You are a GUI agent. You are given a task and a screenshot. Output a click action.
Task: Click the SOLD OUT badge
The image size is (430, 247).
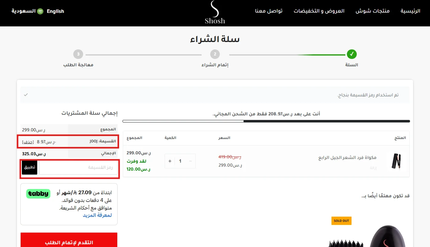(x=341, y=221)
